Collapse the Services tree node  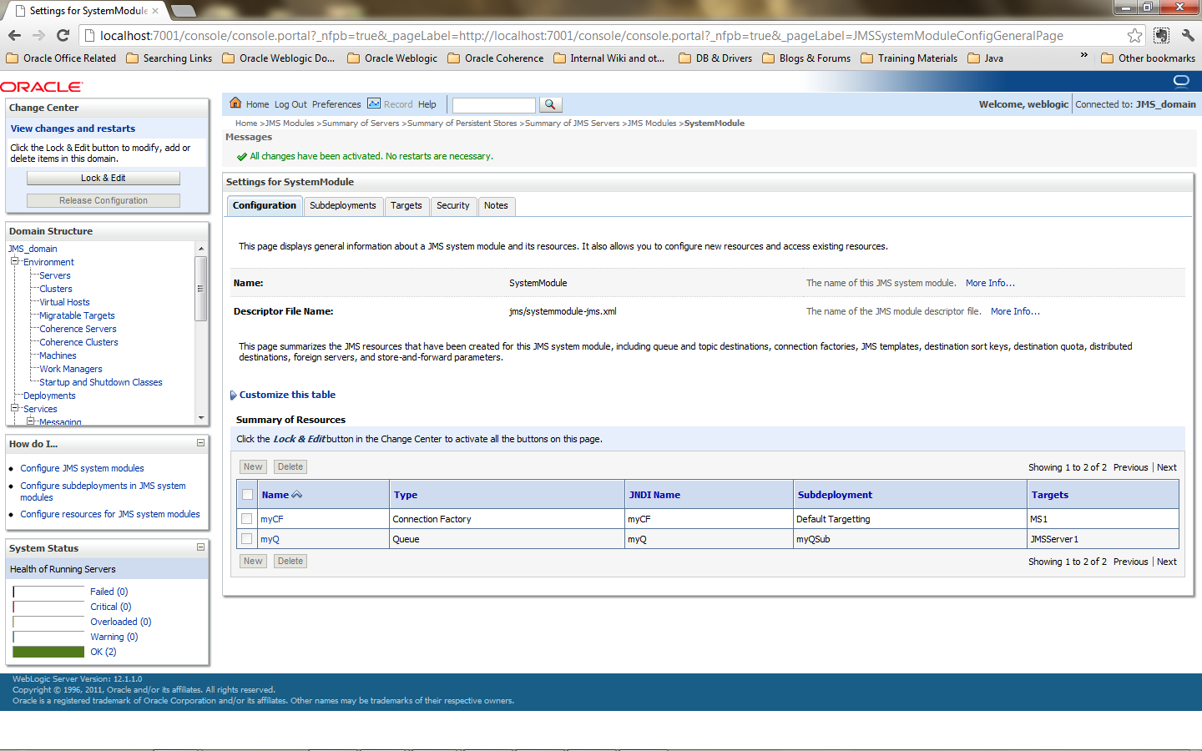(x=14, y=408)
